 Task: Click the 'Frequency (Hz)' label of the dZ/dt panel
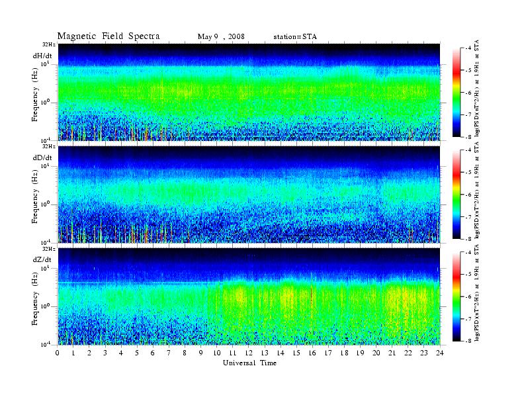35,298
